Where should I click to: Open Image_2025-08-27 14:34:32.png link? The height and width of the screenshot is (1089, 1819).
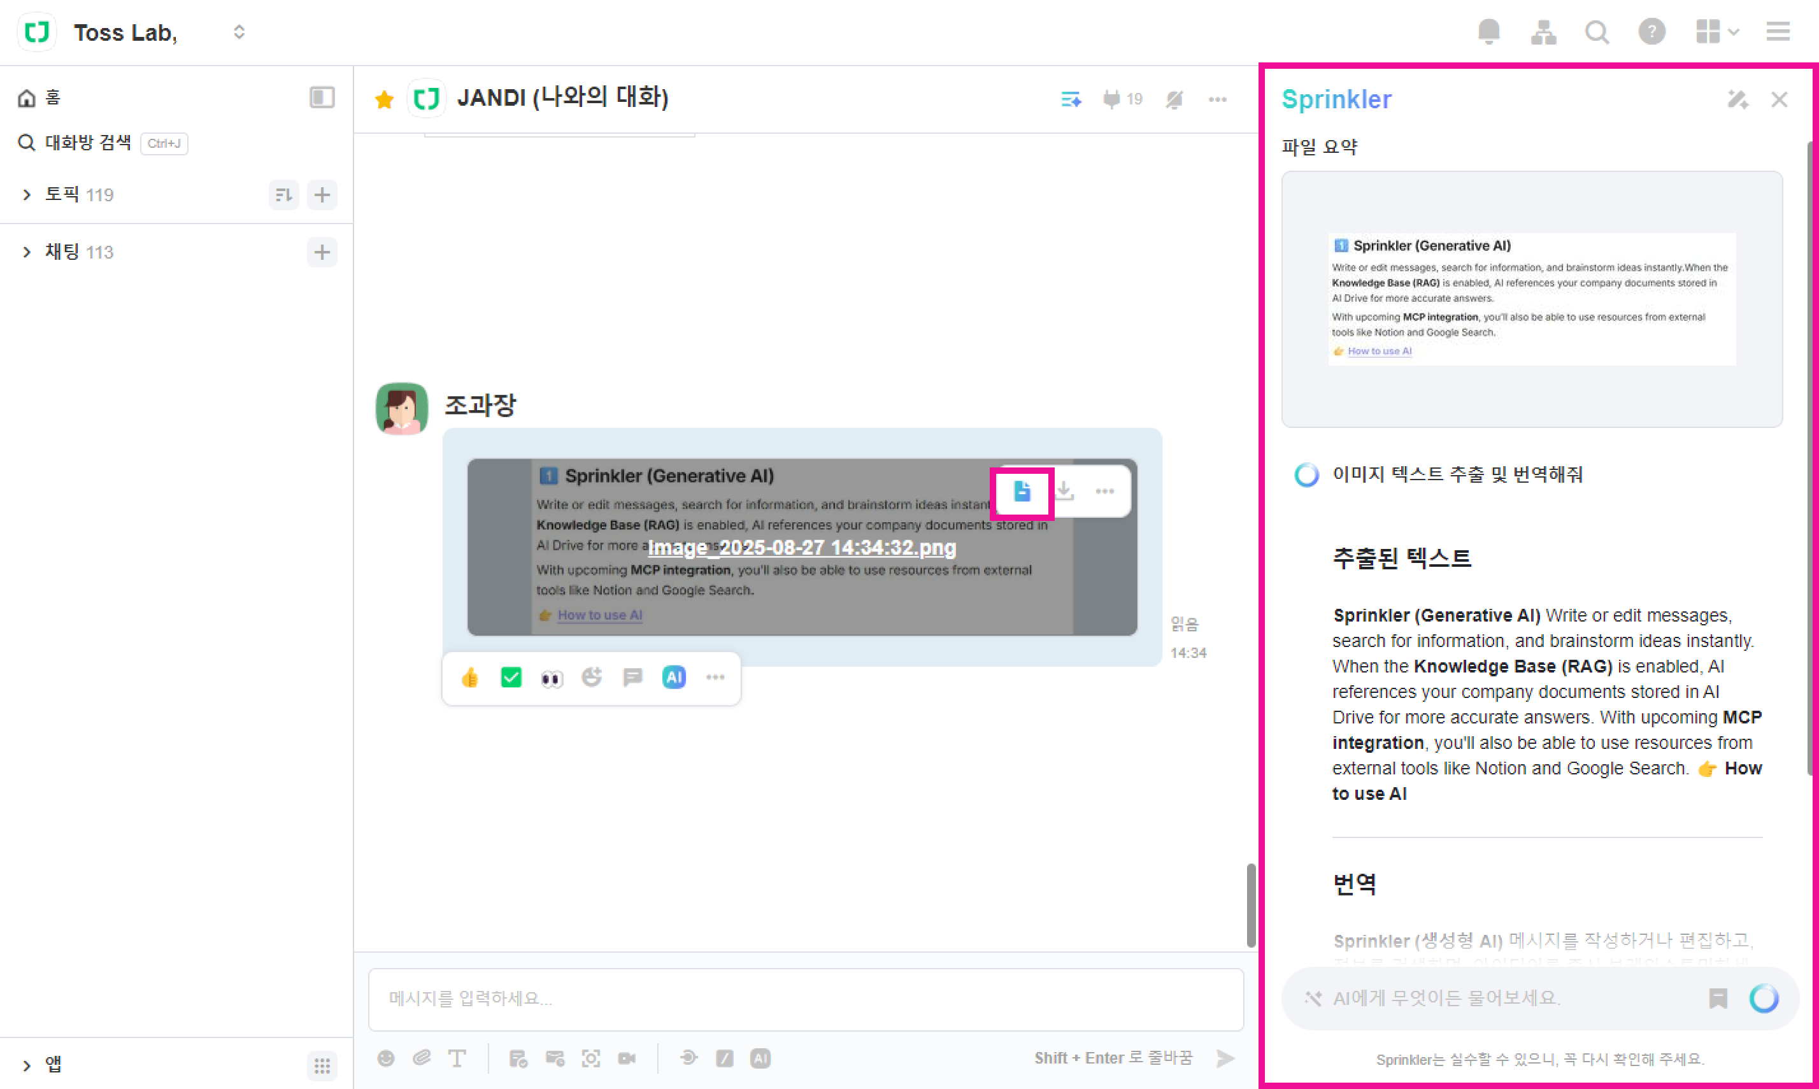pos(801,548)
